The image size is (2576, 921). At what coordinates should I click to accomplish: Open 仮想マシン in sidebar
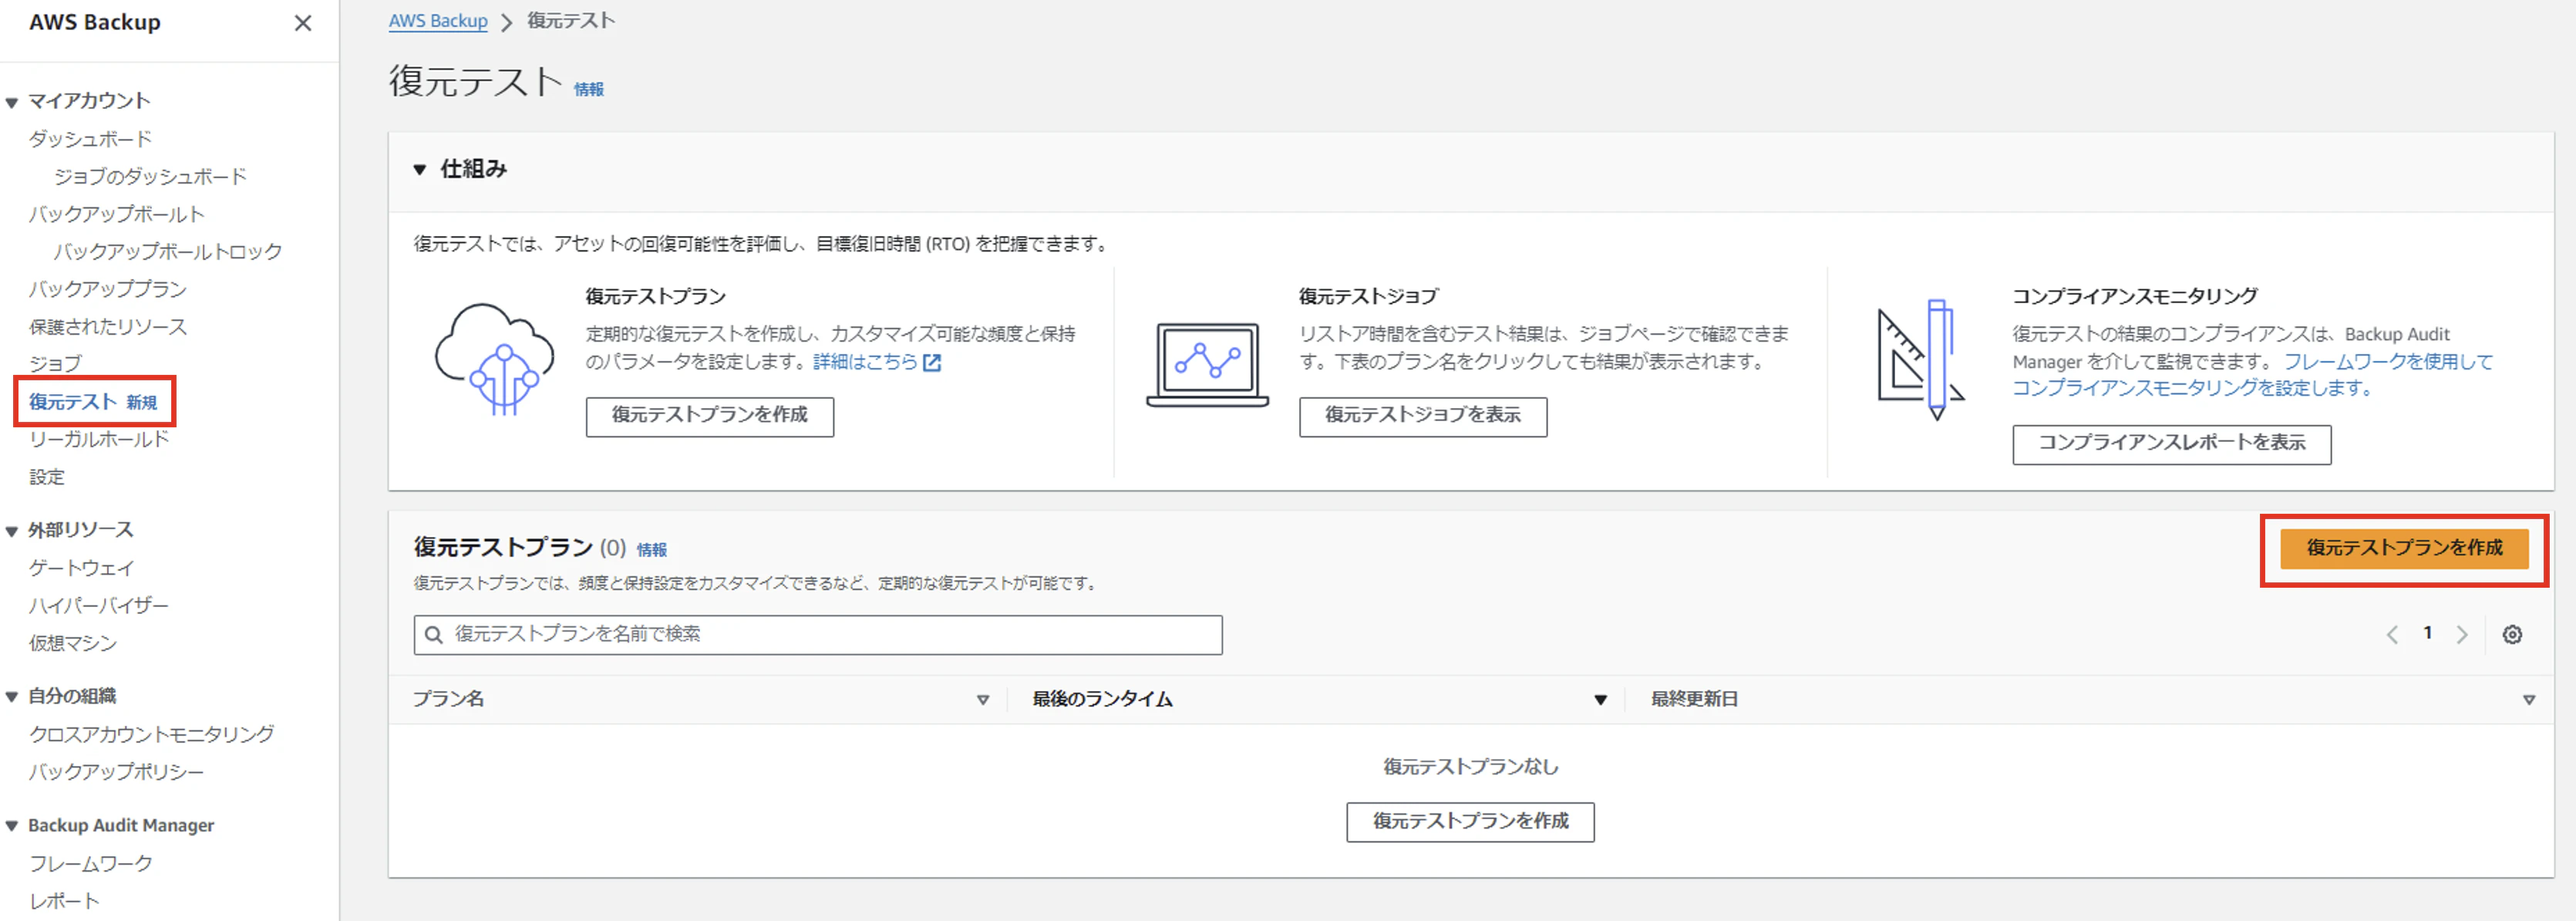[72, 643]
